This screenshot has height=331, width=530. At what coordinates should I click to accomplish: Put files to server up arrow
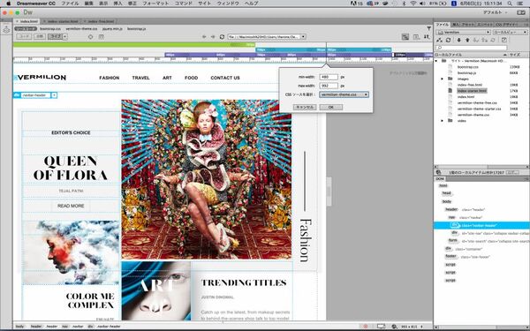point(467,40)
